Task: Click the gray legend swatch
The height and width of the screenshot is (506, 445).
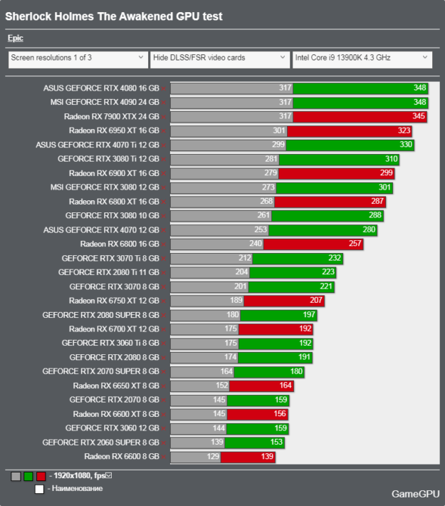Action: [16, 476]
